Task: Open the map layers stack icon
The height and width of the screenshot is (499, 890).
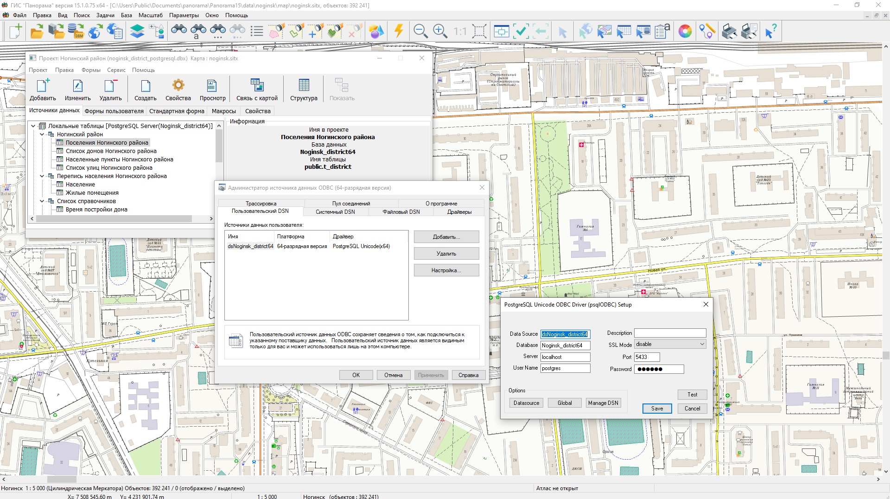Action: coord(137,32)
